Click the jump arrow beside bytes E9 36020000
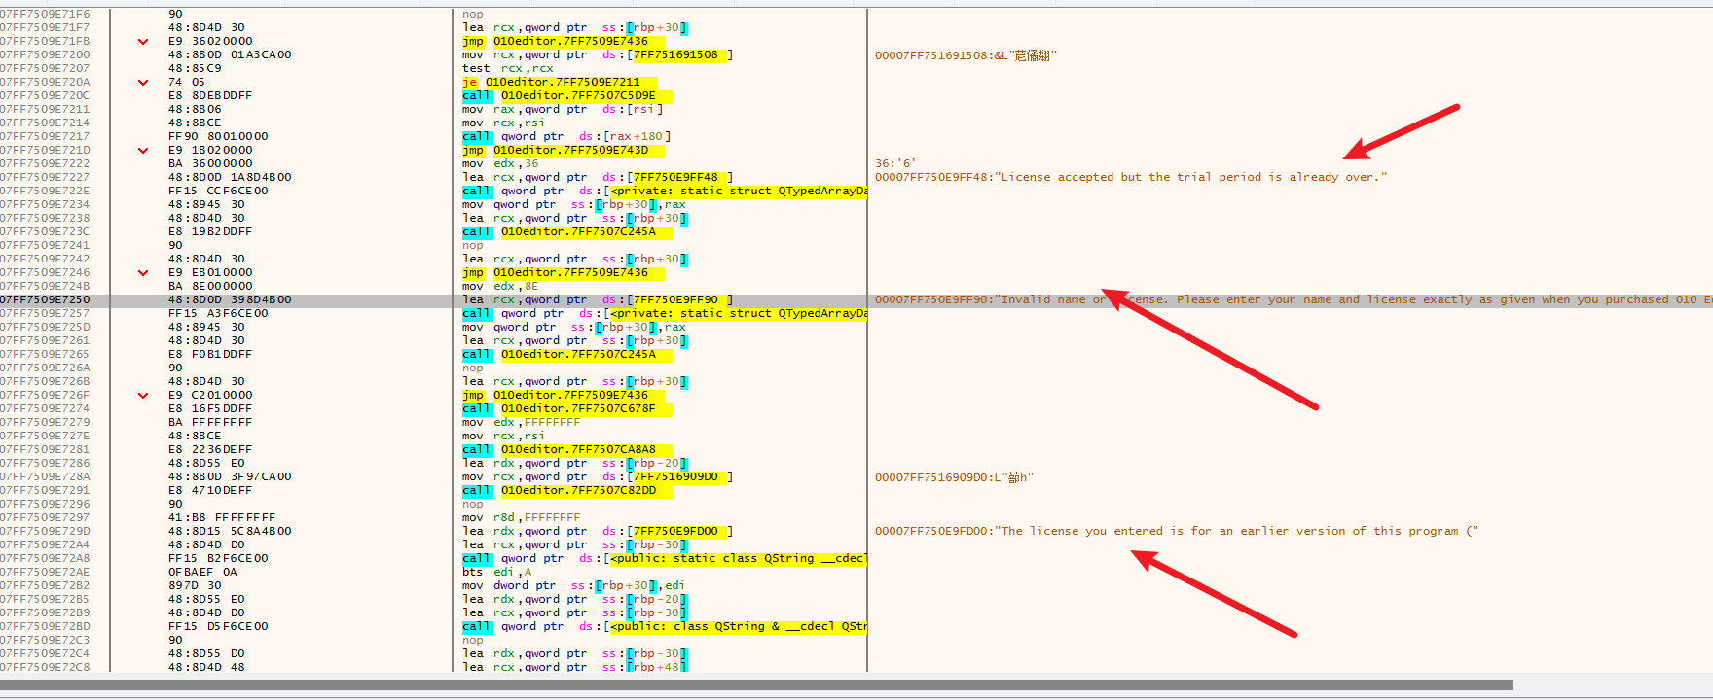 143,42
